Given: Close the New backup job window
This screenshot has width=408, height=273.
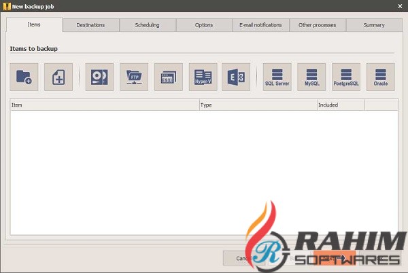Looking at the screenshot, I should coord(400,6).
